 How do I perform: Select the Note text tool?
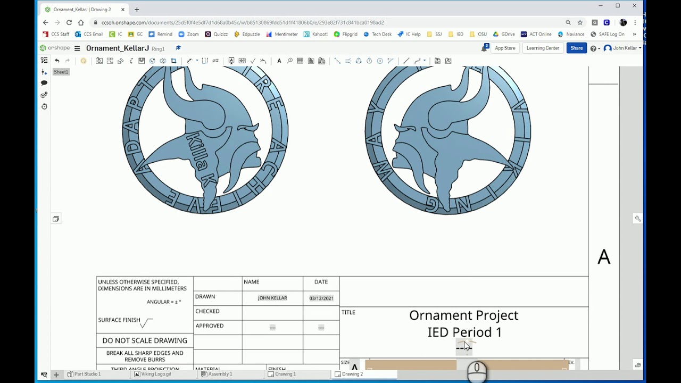[x=279, y=61]
